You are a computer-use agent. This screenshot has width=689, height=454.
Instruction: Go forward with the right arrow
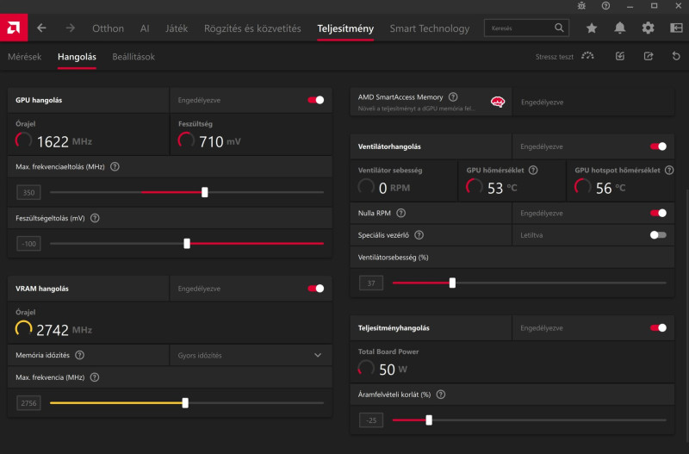[71, 28]
